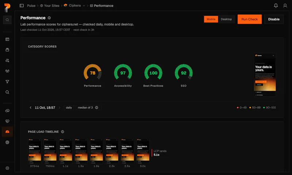
Task: Open the help icon at sidebar bottom
Action: click(x=7, y=168)
